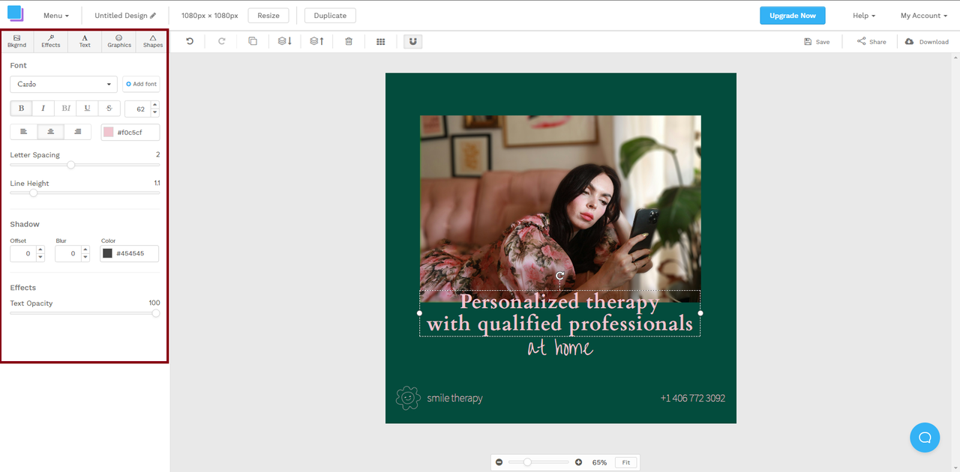
Task: Click the app logo in the top-left corner
Action: point(16,14)
